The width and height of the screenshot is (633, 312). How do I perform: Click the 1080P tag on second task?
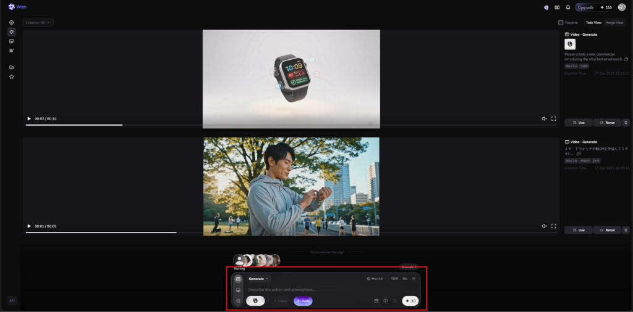(x=585, y=161)
